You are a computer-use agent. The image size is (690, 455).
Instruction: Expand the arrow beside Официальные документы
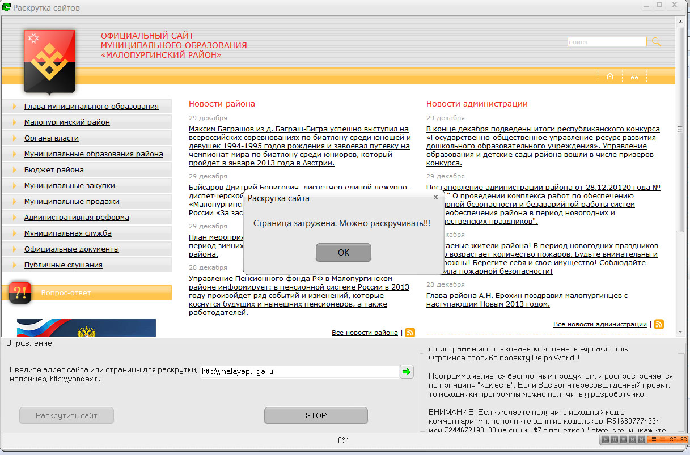(14, 249)
